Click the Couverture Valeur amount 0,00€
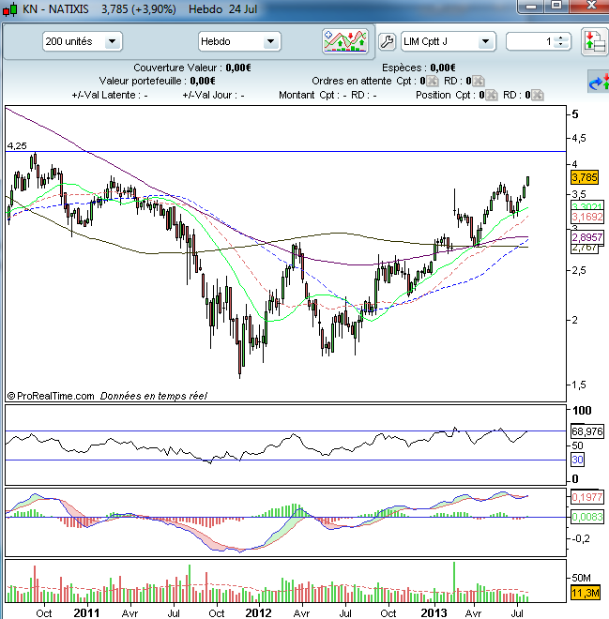The height and width of the screenshot is (619, 609). pos(238,68)
